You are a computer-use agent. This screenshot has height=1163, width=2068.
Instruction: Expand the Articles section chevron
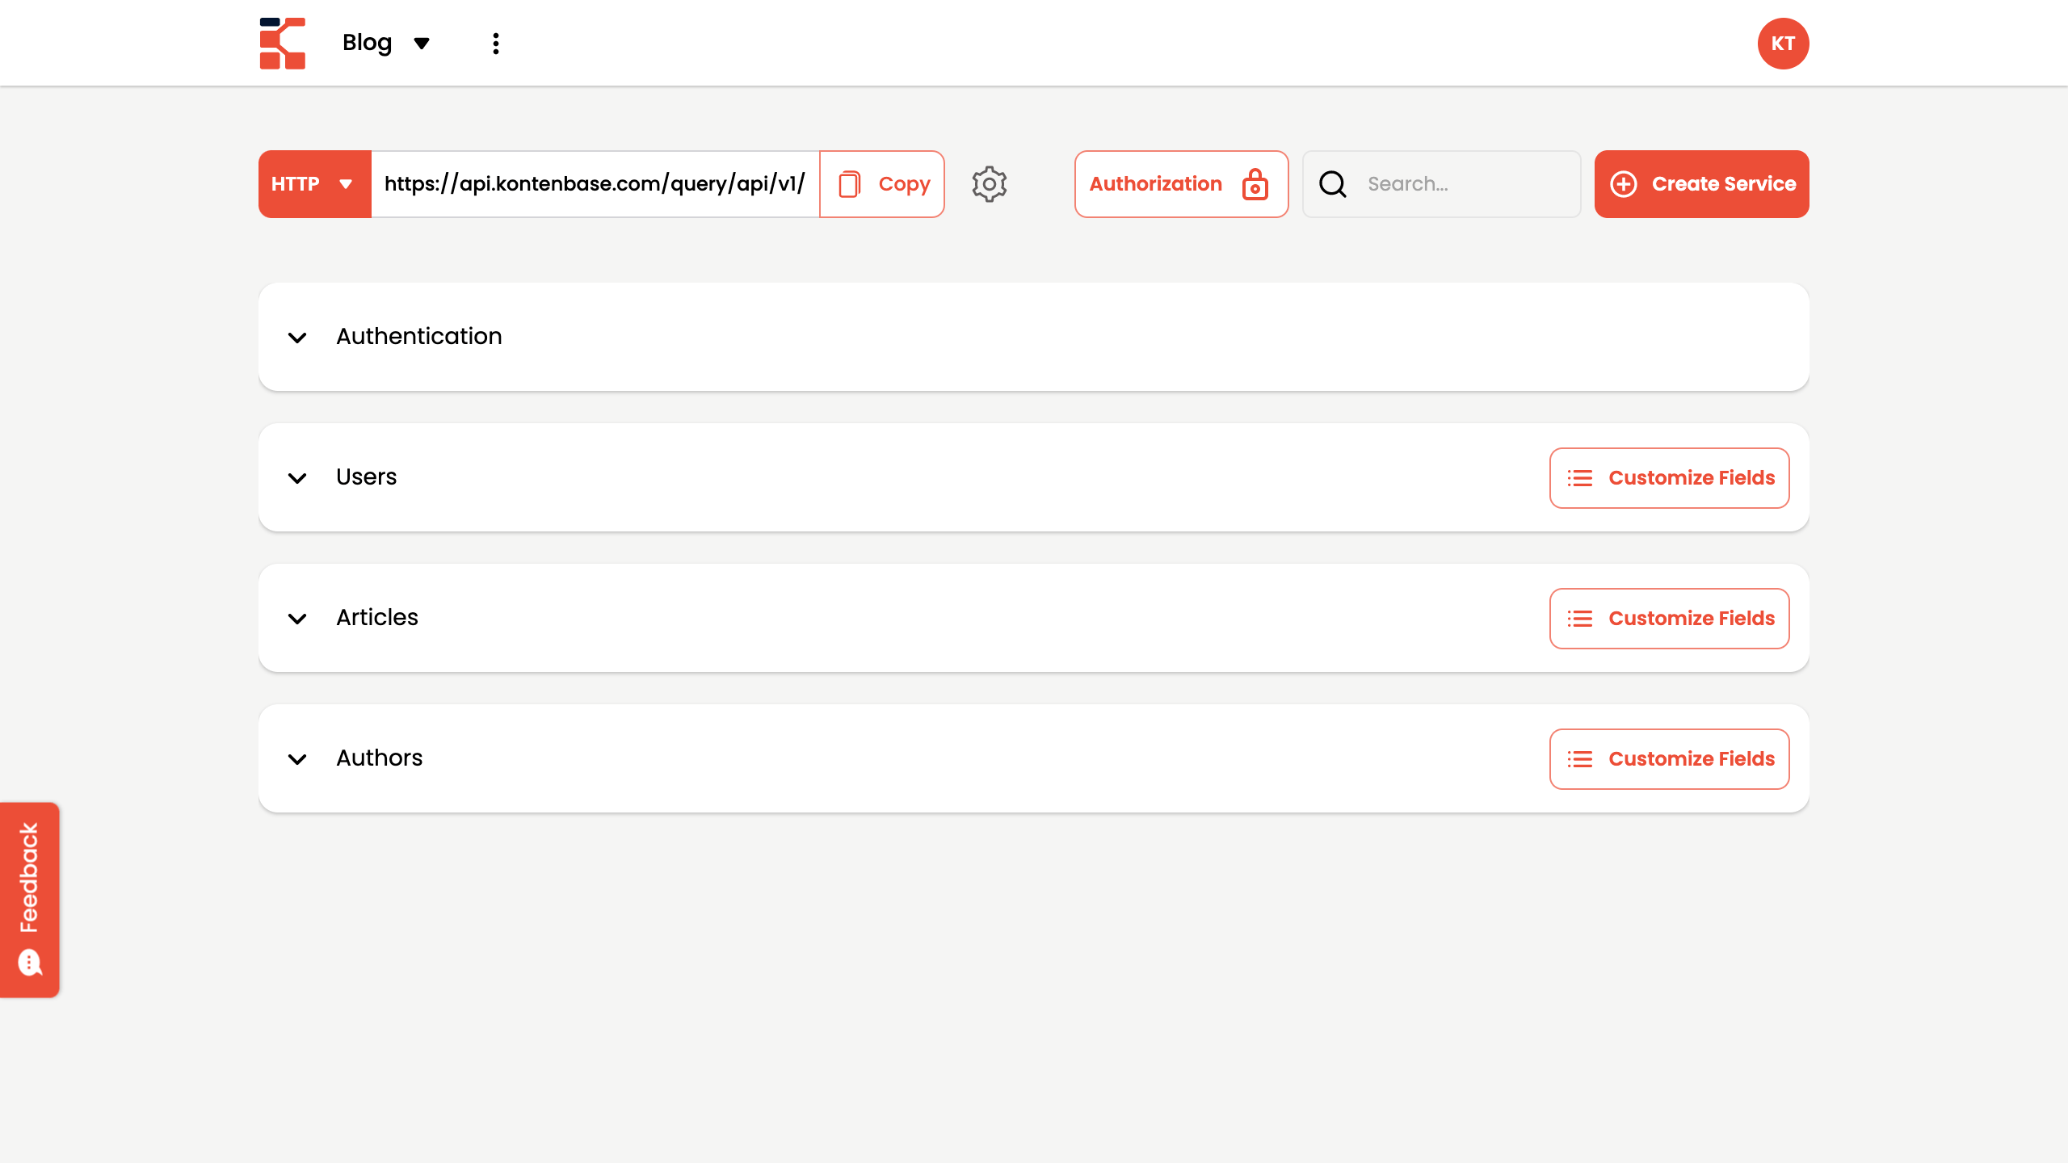297,619
